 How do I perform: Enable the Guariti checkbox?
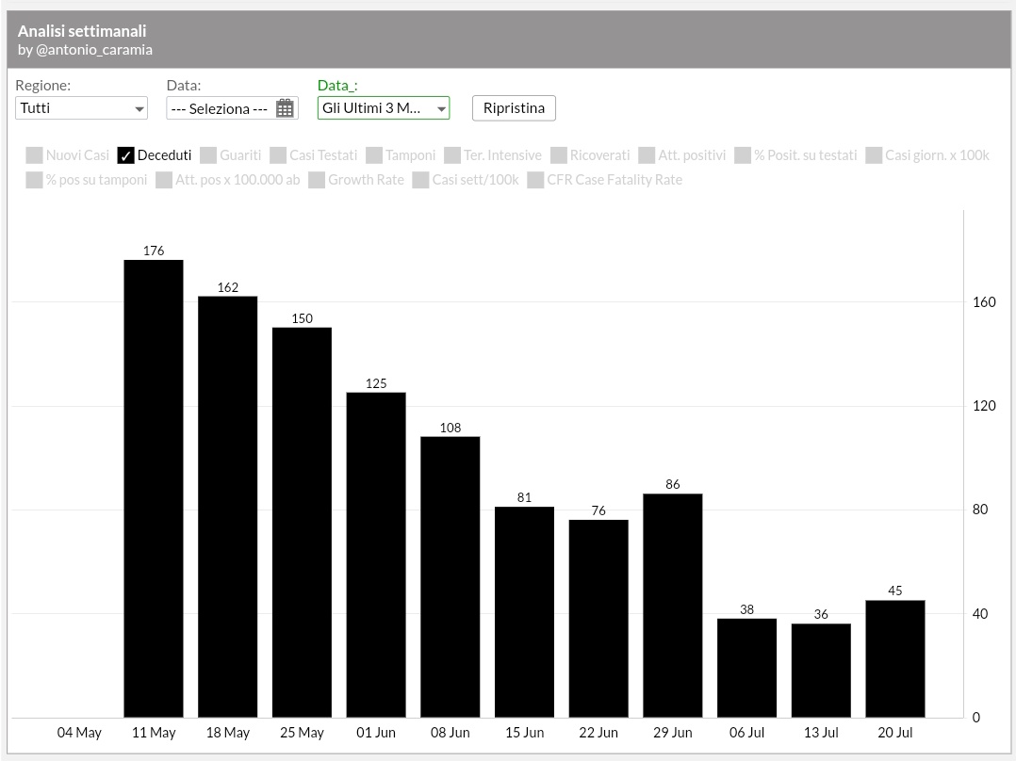point(208,155)
